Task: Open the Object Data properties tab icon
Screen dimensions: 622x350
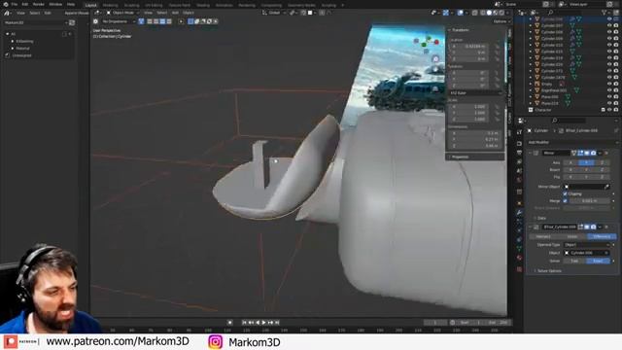Action: pyautogui.click(x=519, y=249)
